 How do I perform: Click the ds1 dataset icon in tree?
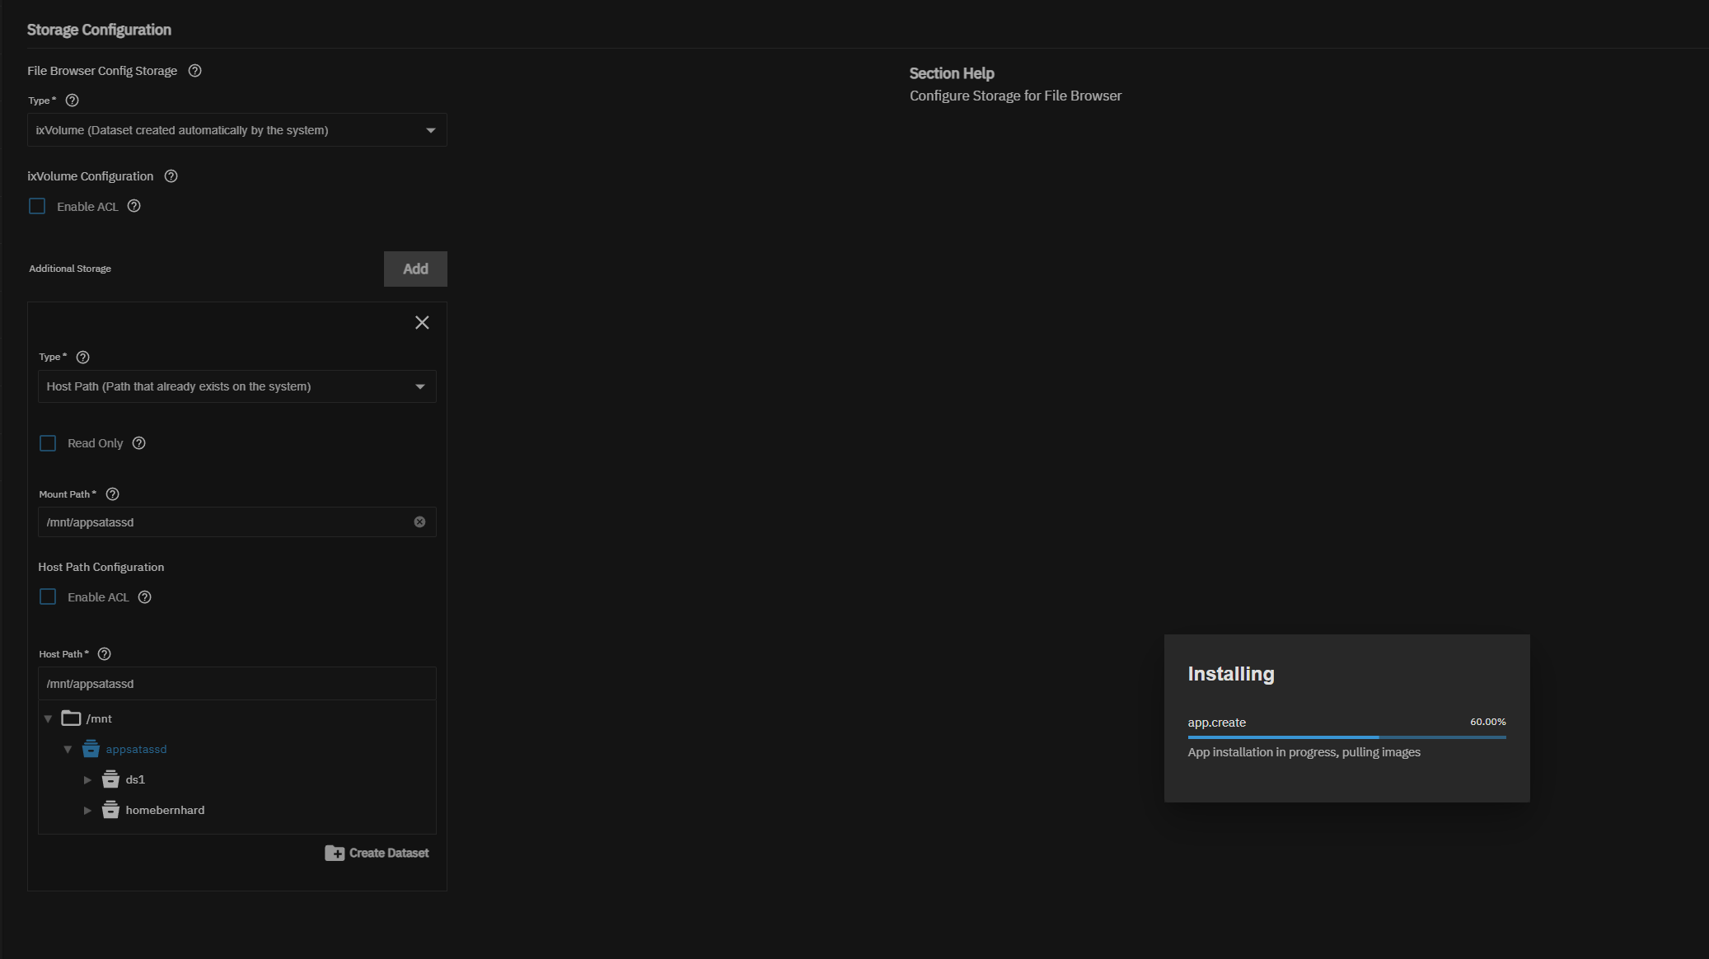110,779
